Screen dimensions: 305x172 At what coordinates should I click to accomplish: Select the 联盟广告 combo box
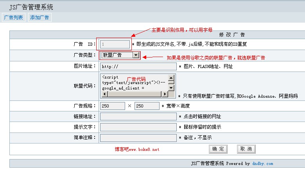pyautogui.click(x=117, y=55)
